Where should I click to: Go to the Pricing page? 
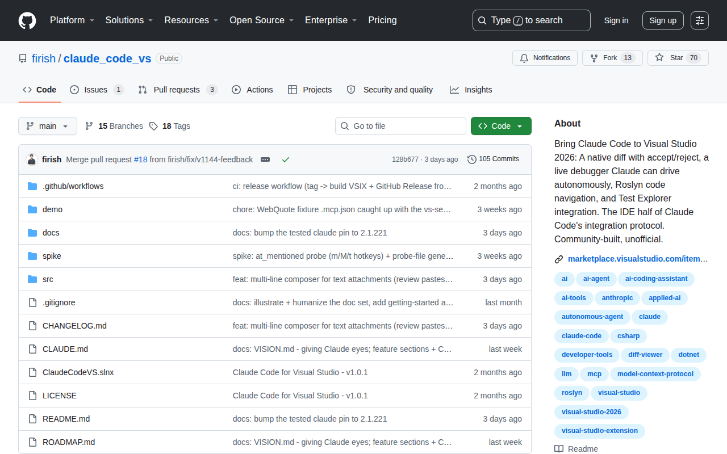pos(382,20)
